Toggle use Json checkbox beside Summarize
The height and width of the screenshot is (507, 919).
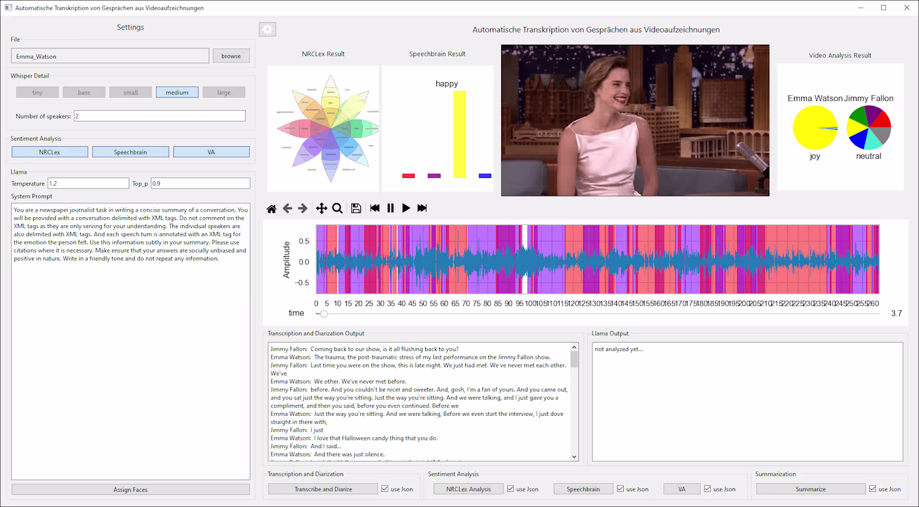point(872,489)
